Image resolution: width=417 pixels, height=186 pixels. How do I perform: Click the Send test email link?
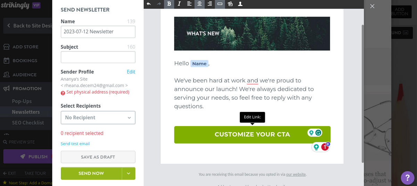[x=75, y=144]
